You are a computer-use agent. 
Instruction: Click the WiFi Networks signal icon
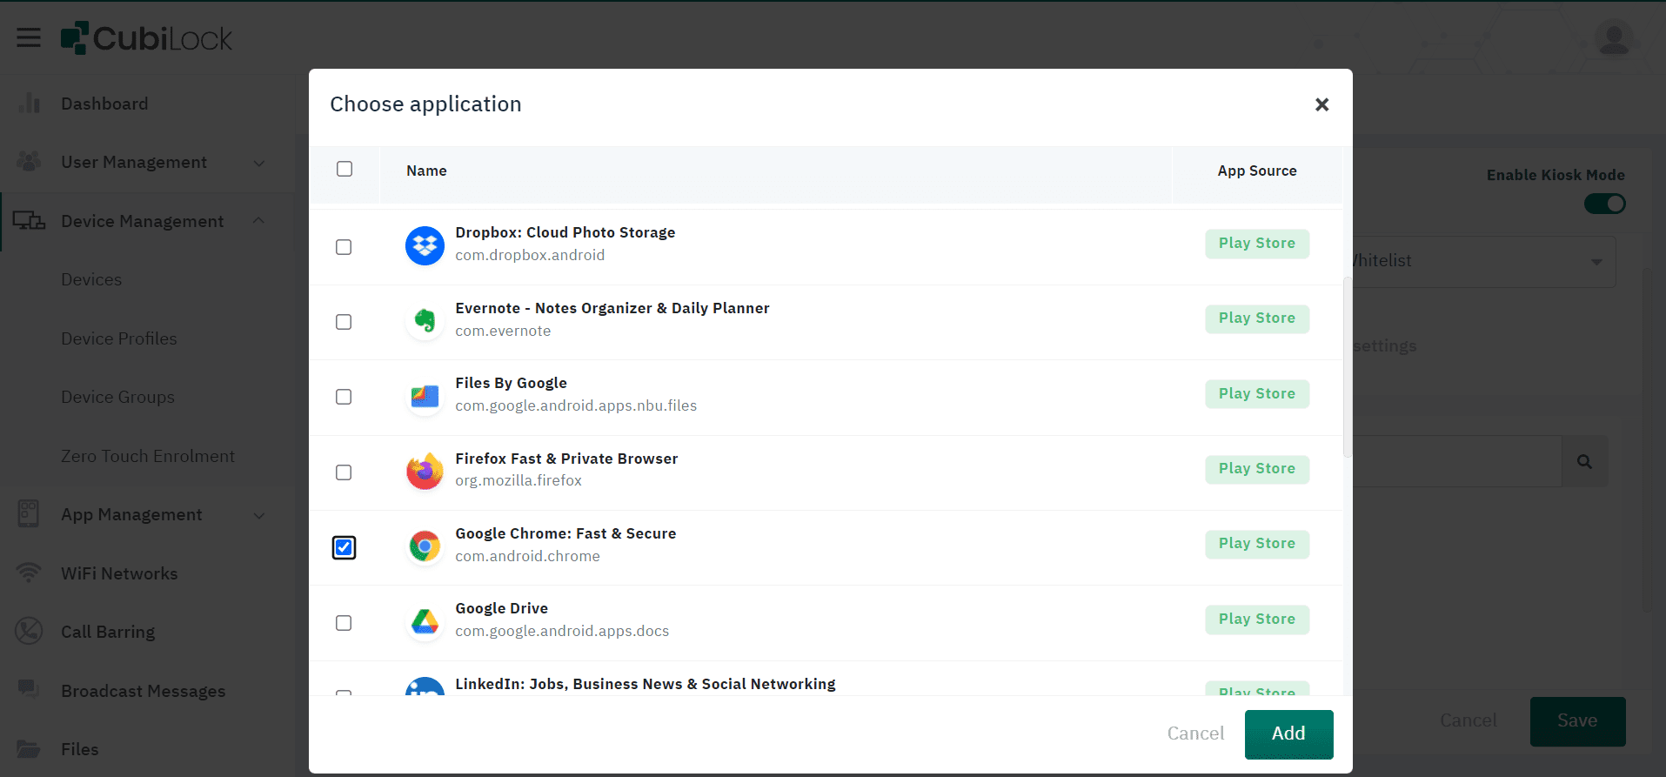click(x=29, y=573)
